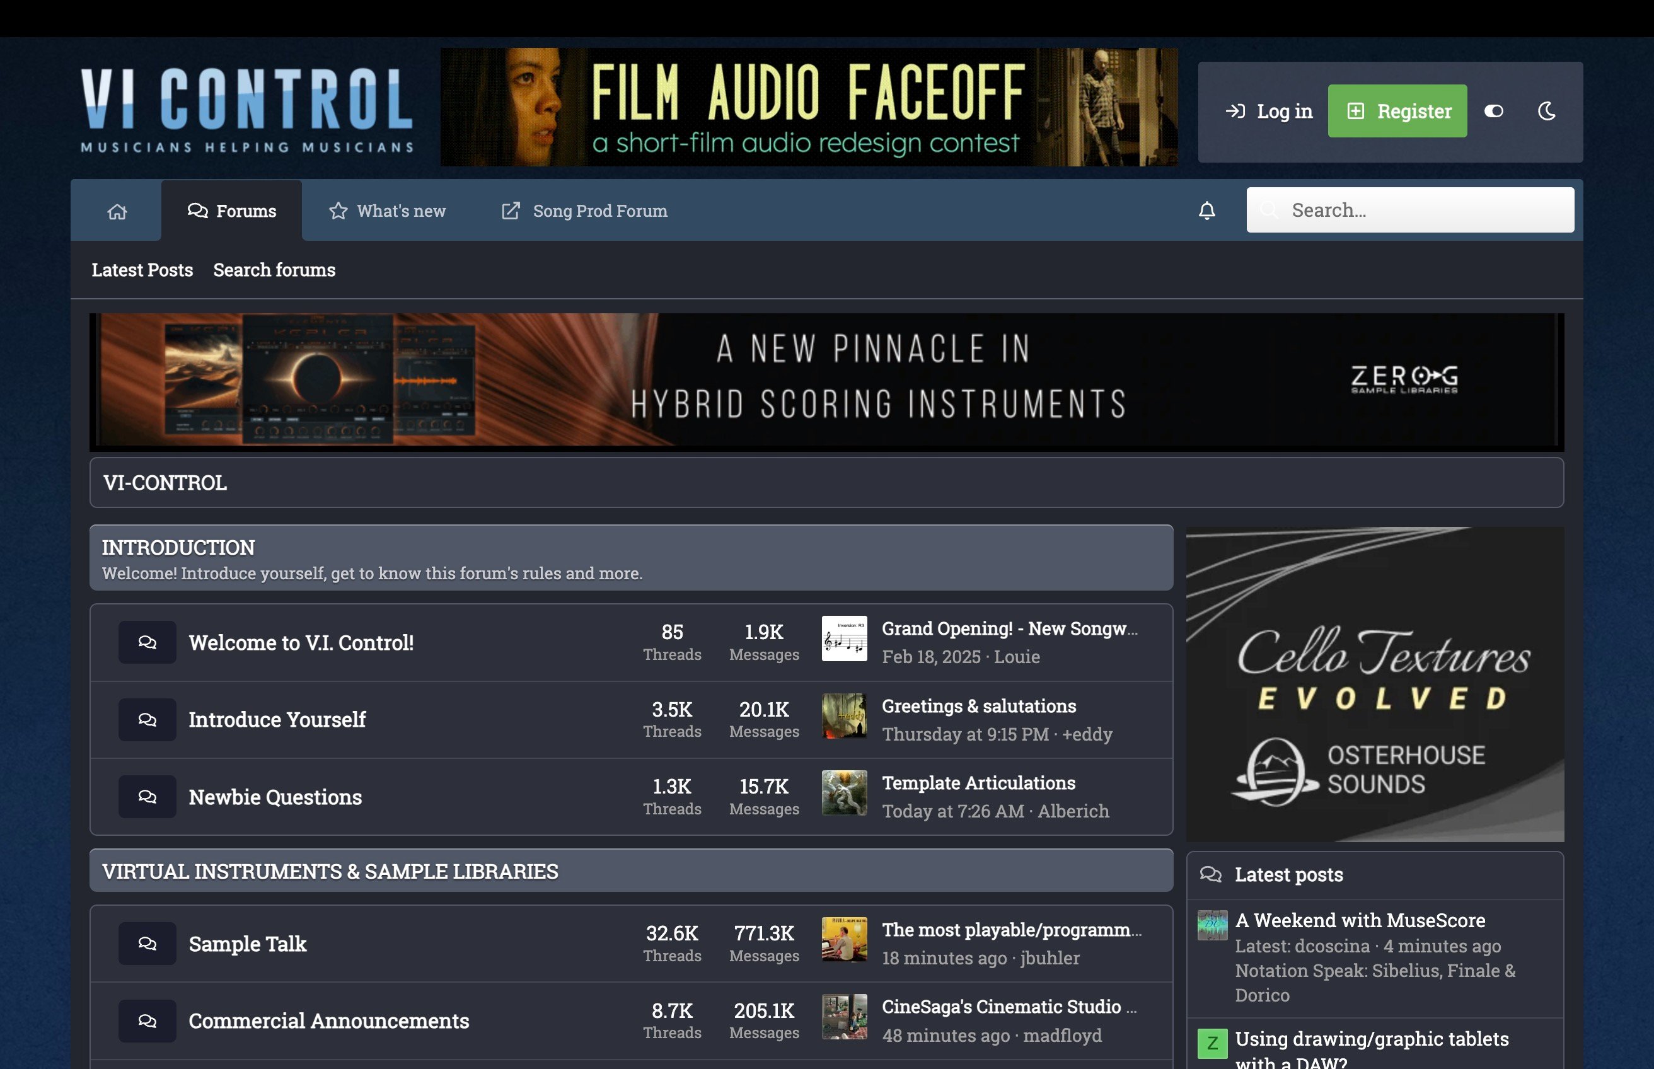
Task: Click the Sample Talk forum chat icon
Action: coord(147,944)
